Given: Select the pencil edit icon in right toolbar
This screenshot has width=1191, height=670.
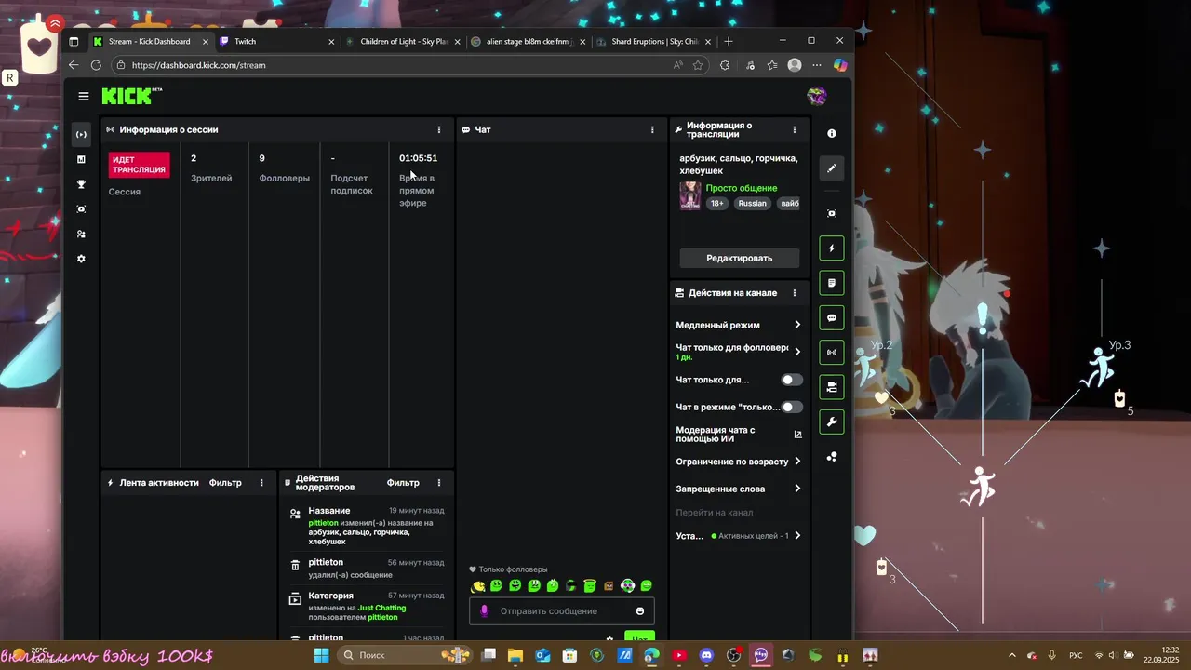Looking at the screenshot, I should click(832, 168).
